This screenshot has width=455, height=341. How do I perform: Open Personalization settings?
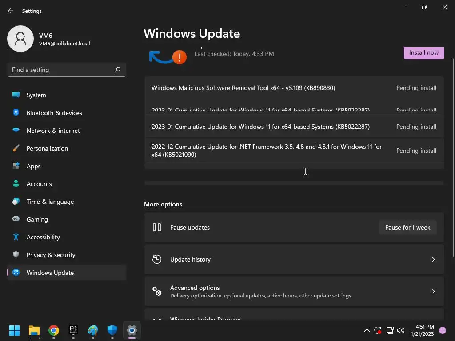click(x=67, y=148)
